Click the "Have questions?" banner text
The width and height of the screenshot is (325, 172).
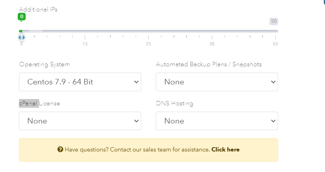(x=86, y=150)
